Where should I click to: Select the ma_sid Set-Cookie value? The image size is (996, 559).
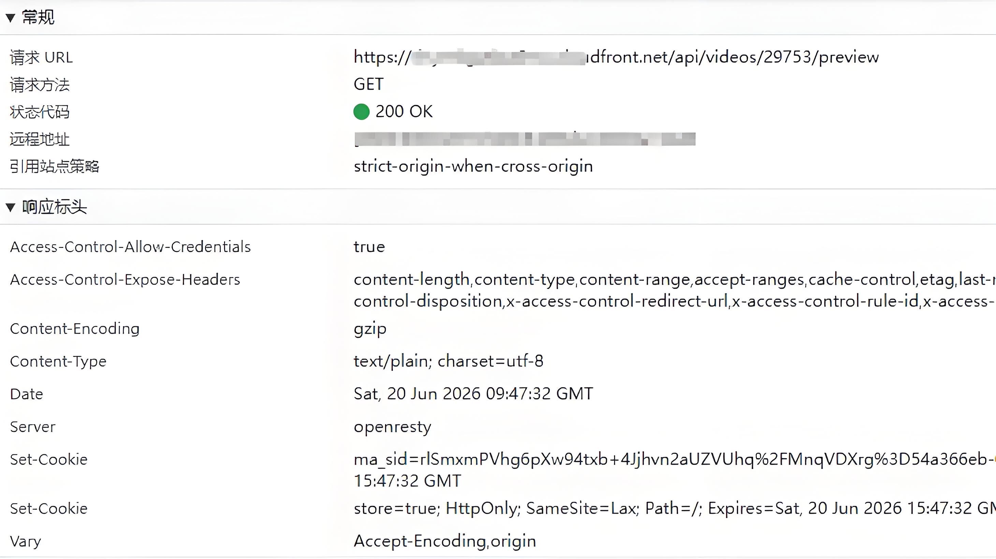pyautogui.click(x=675, y=470)
